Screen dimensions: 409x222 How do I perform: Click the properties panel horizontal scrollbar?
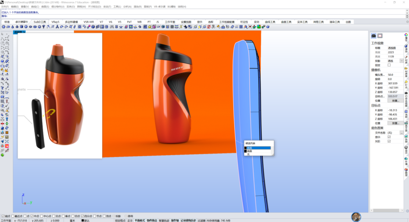pyautogui.click(x=386, y=210)
